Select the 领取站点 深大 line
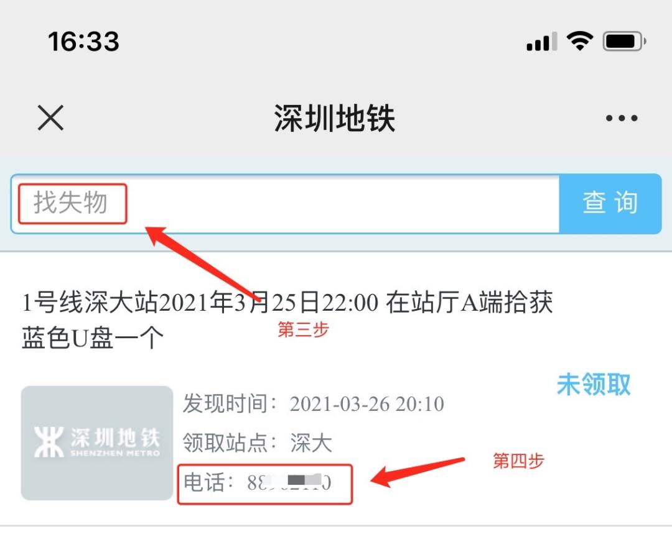The image size is (672, 560). pyautogui.click(x=258, y=443)
